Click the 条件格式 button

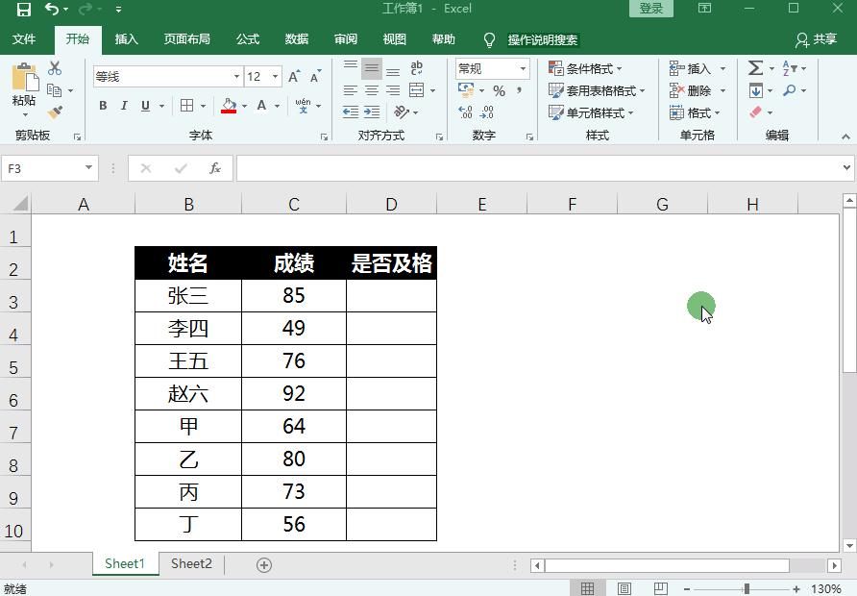(586, 69)
